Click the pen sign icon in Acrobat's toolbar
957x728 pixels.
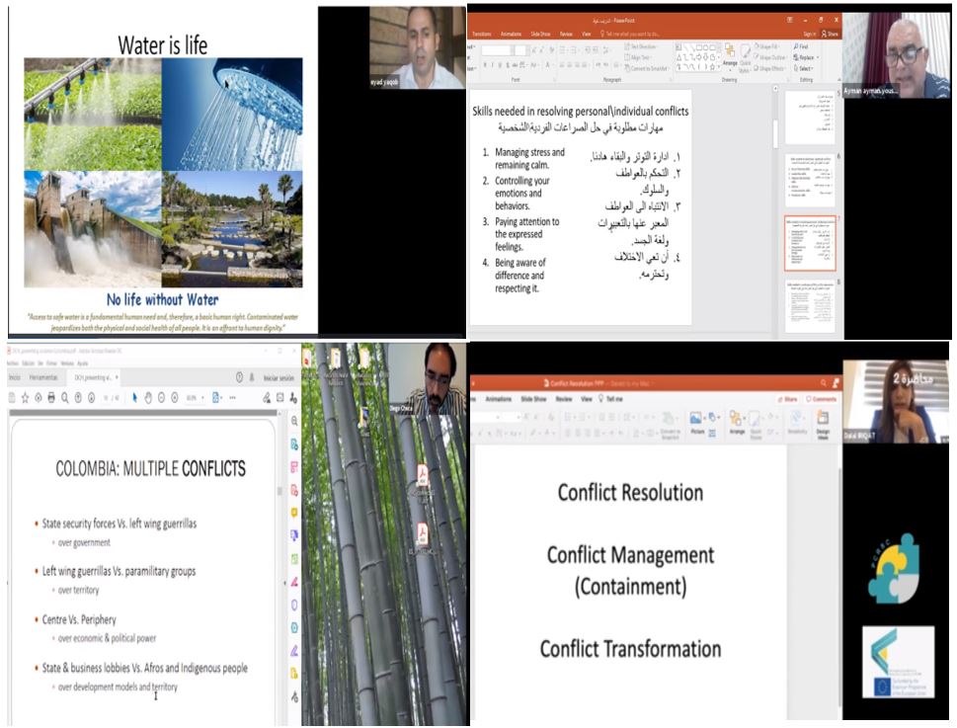pos(267,398)
